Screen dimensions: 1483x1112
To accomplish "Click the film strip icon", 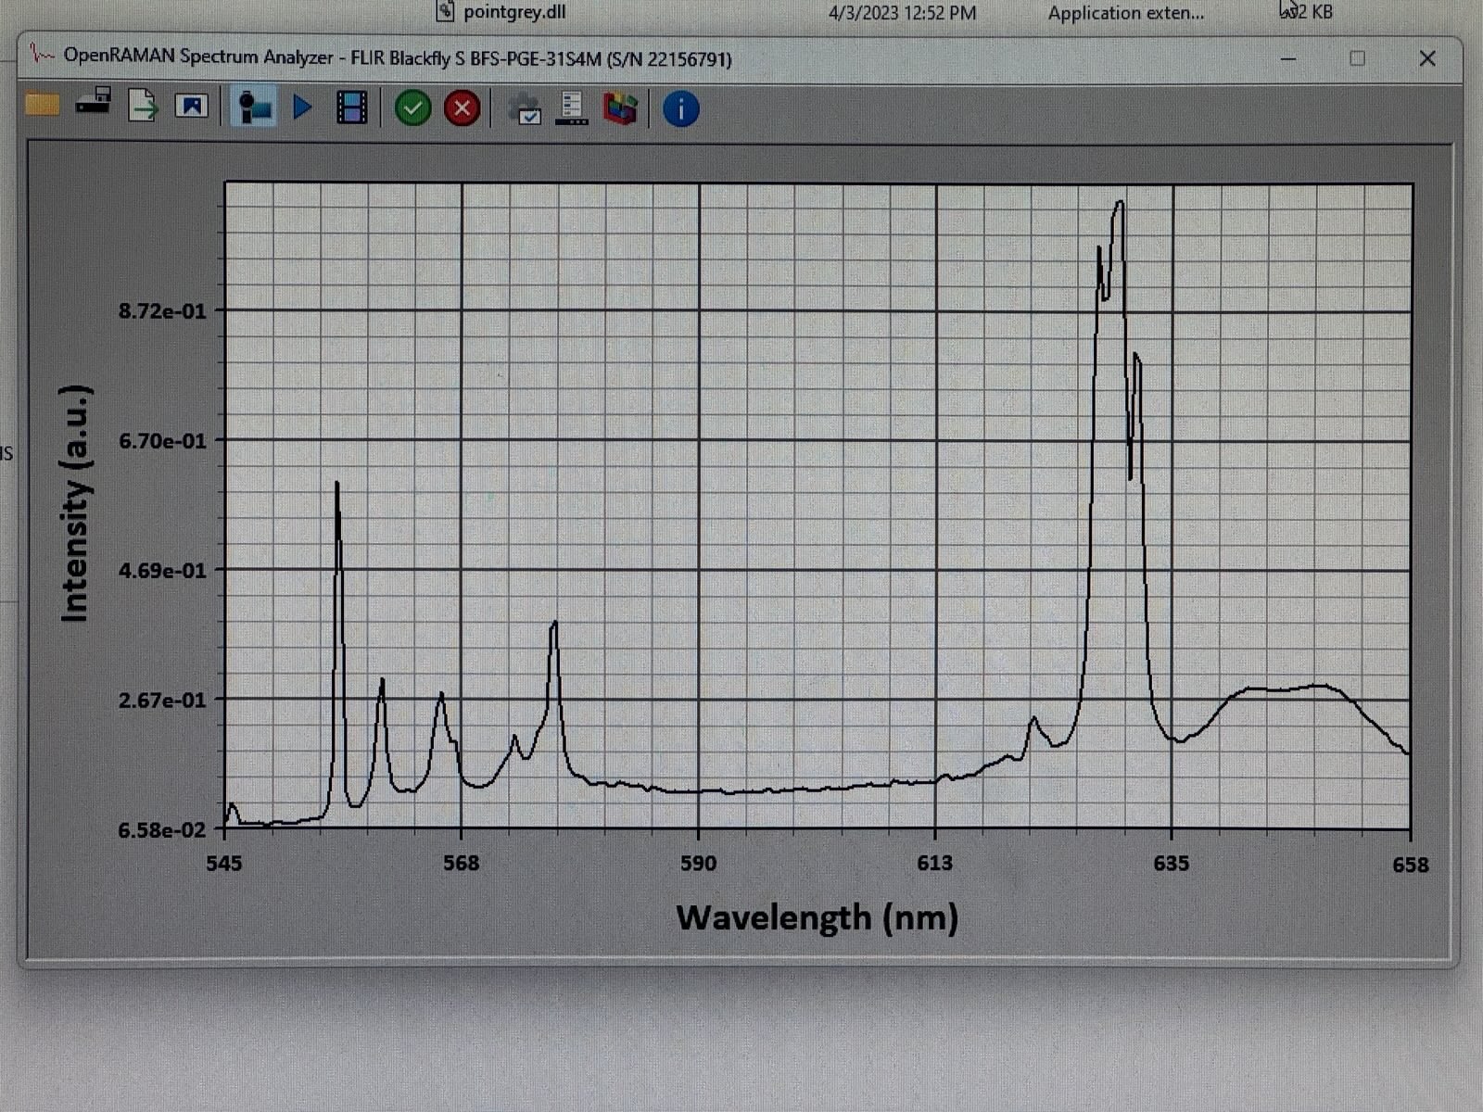I will point(351,107).
